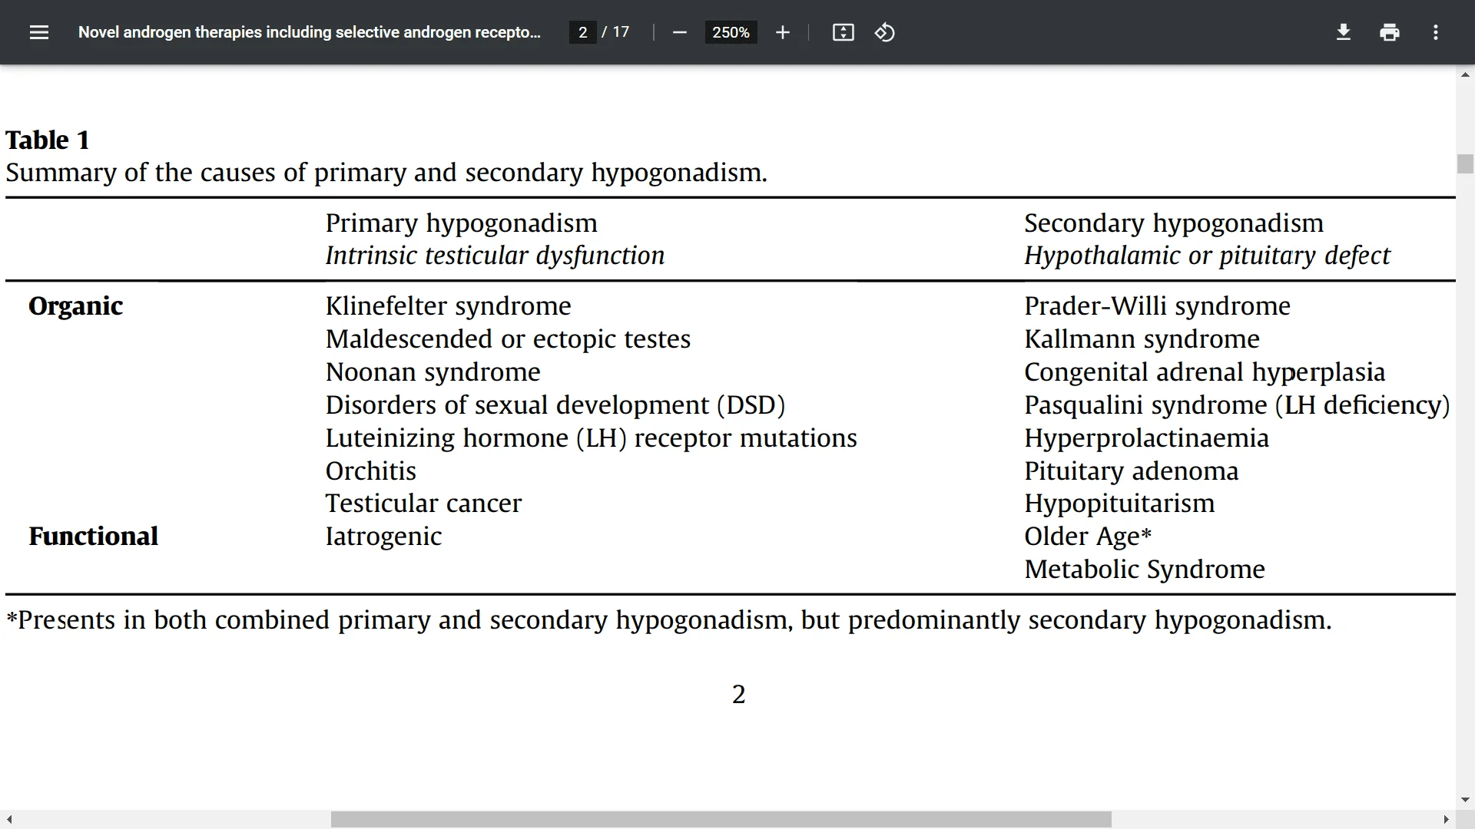The height and width of the screenshot is (829, 1475).
Task: Click 'Kallmann syndrome' cell
Action: coord(1142,339)
